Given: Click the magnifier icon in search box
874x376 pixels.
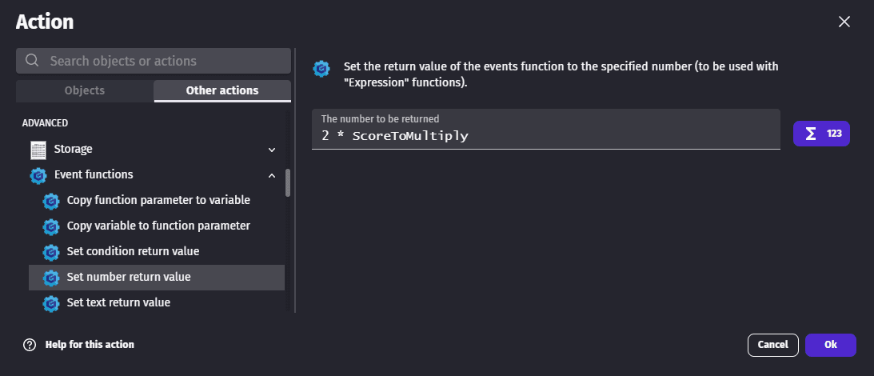Looking at the screenshot, I should [x=33, y=61].
